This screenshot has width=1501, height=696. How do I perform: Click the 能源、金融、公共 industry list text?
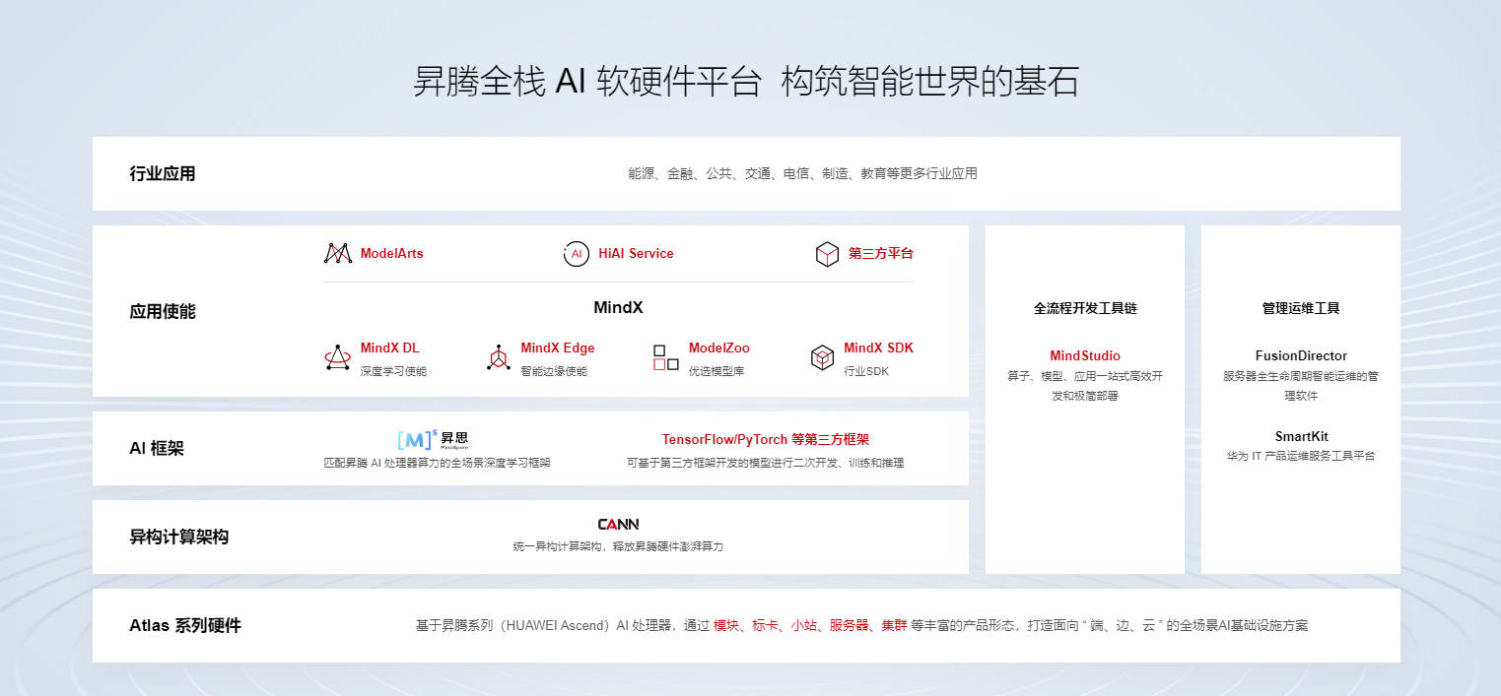(803, 174)
